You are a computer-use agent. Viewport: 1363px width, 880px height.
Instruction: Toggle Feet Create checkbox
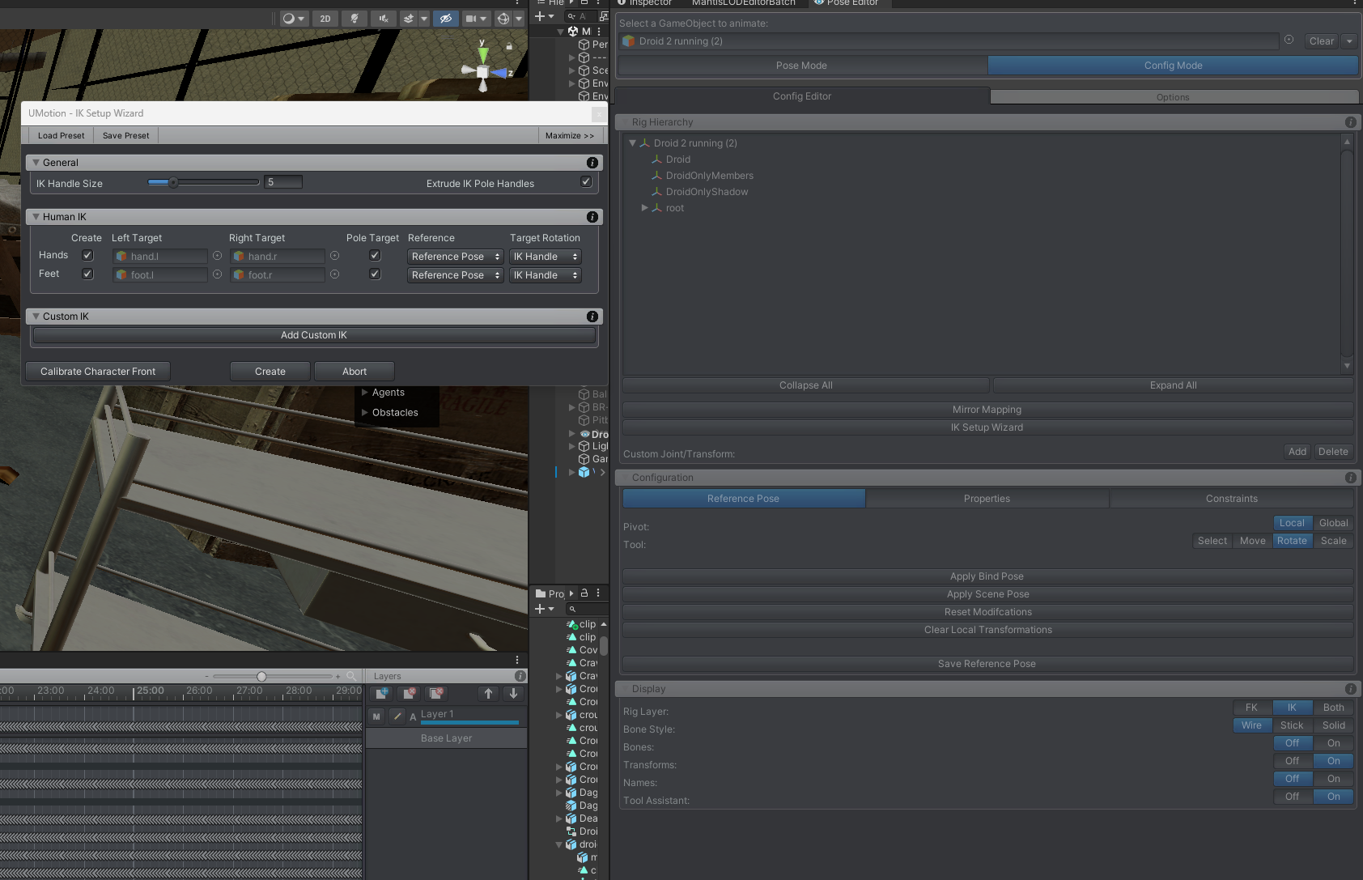coord(87,274)
